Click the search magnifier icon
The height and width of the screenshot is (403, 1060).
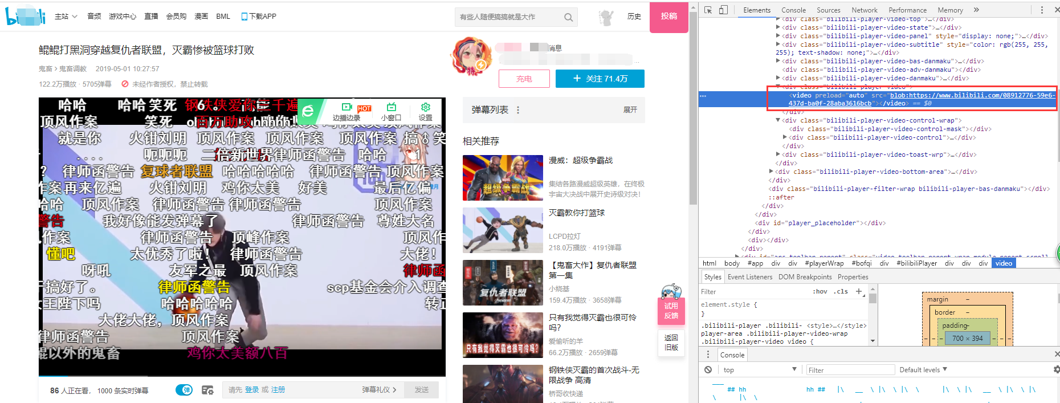[x=568, y=17]
